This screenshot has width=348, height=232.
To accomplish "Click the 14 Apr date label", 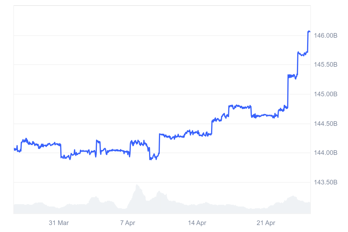I will pos(197,223).
